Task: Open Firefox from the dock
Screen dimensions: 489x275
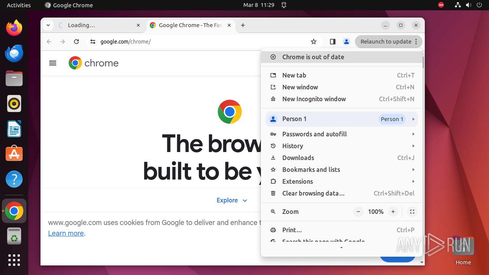Action: pyautogui.click(x=14, y=28)
